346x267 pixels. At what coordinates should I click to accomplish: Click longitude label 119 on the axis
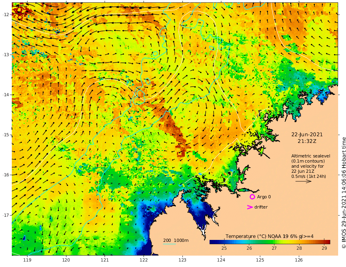click(28, 260)
